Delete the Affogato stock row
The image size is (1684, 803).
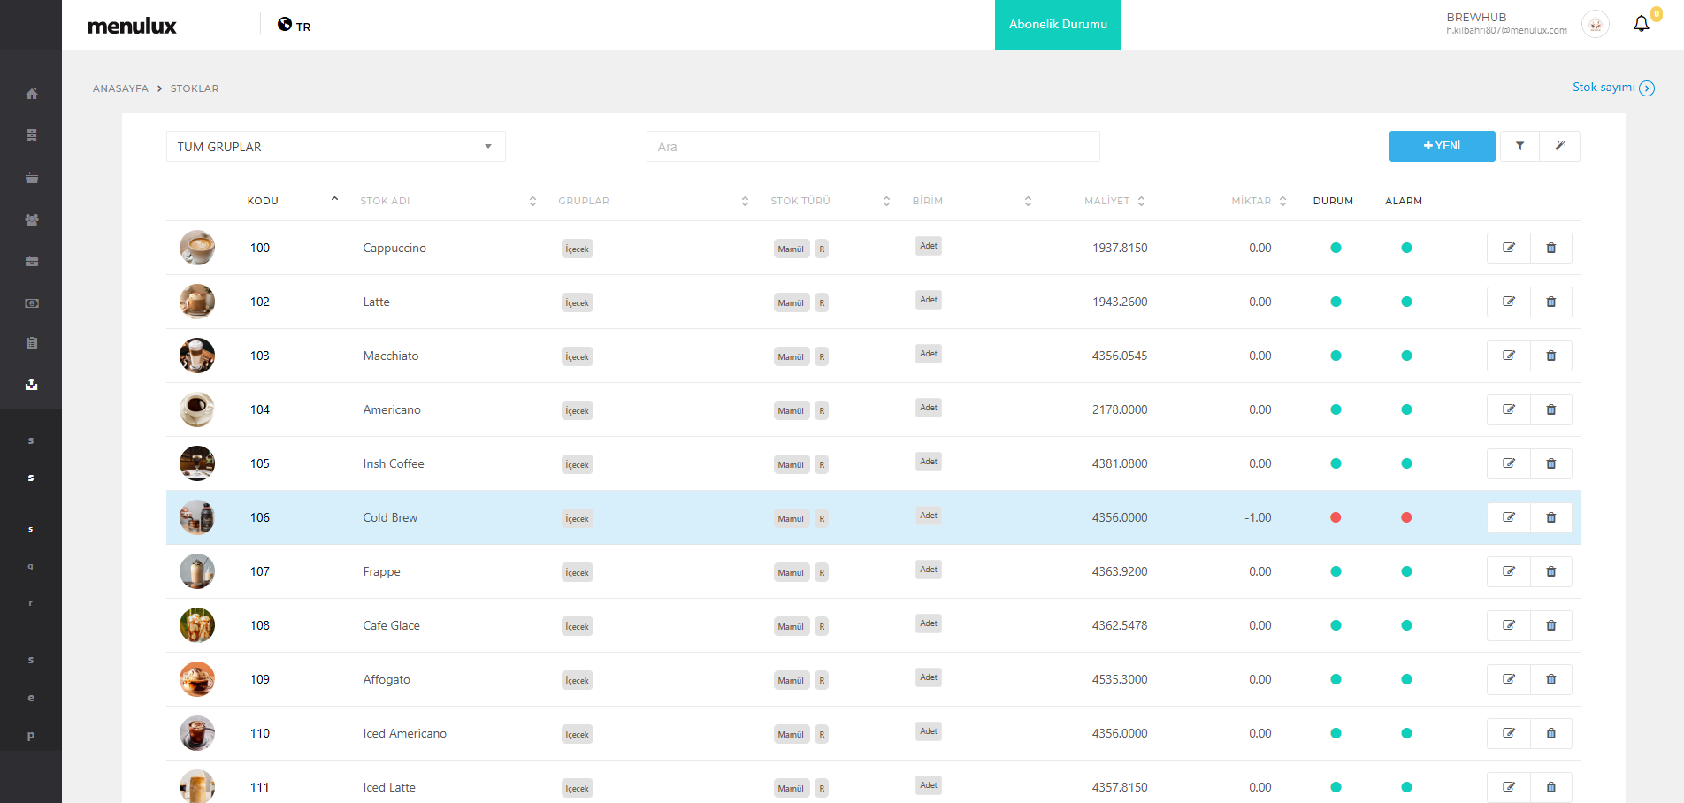(1550, 679)
